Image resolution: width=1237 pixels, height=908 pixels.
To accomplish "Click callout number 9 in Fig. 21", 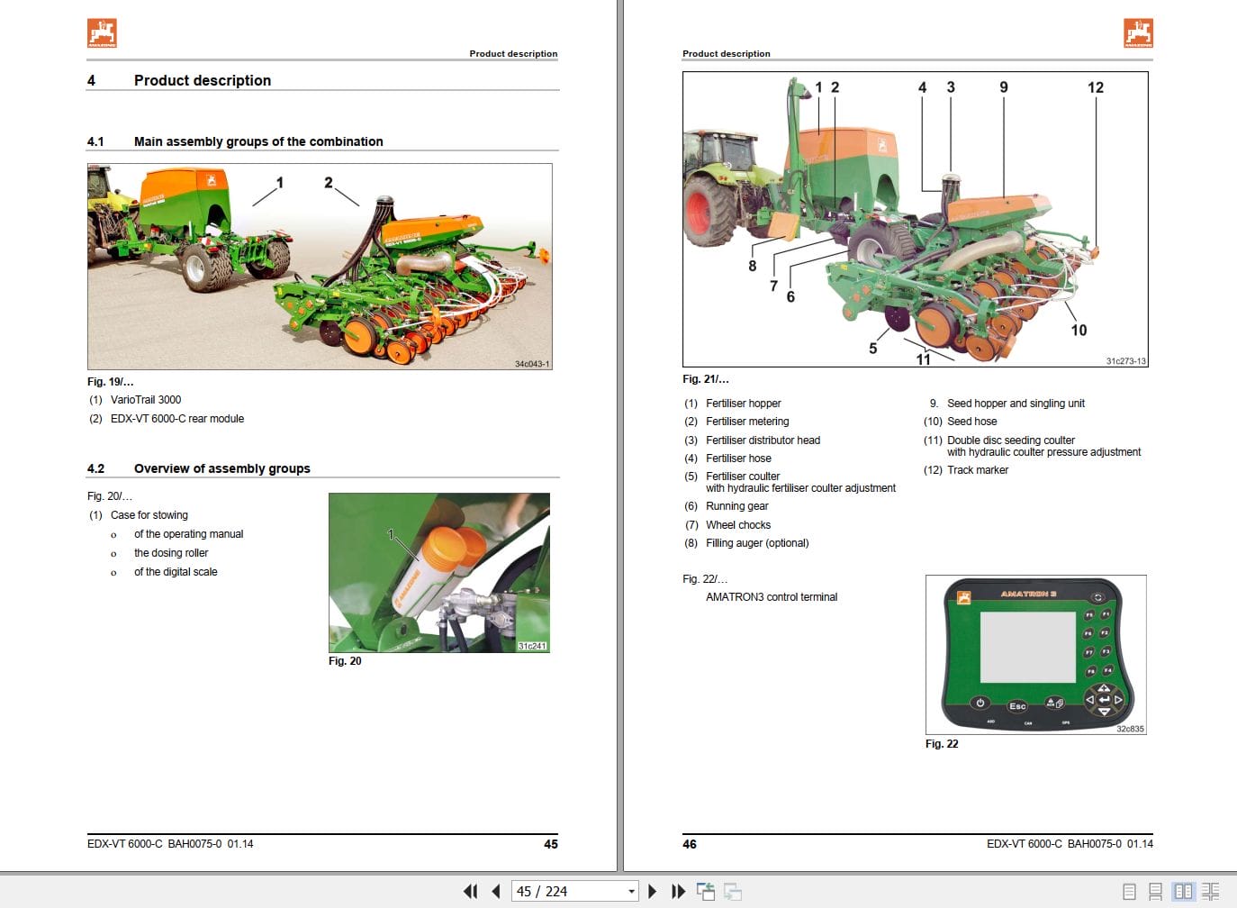I will coord(1004,87).
